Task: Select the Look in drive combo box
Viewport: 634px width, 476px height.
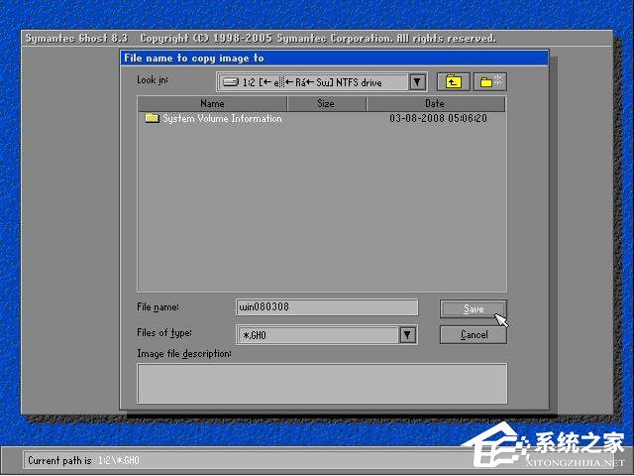Action: click(x=322, y=82)
